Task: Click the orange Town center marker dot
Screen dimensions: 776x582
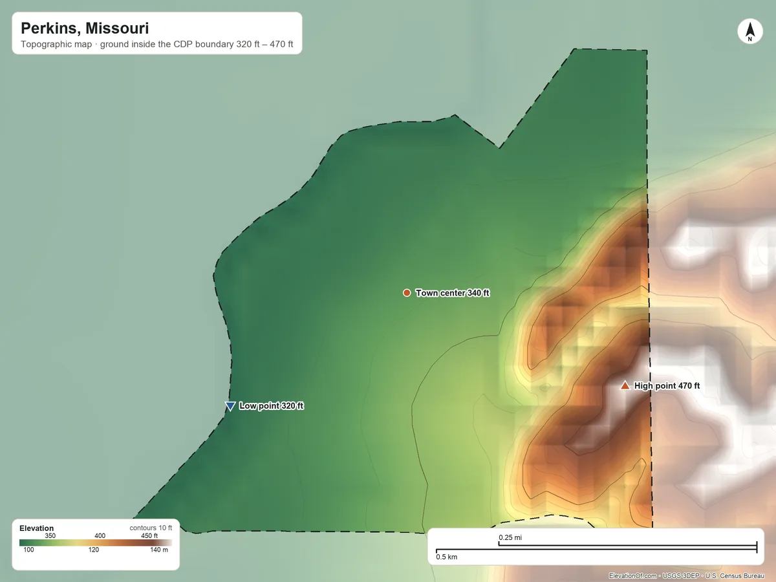Action: click(x=407, y=293)
